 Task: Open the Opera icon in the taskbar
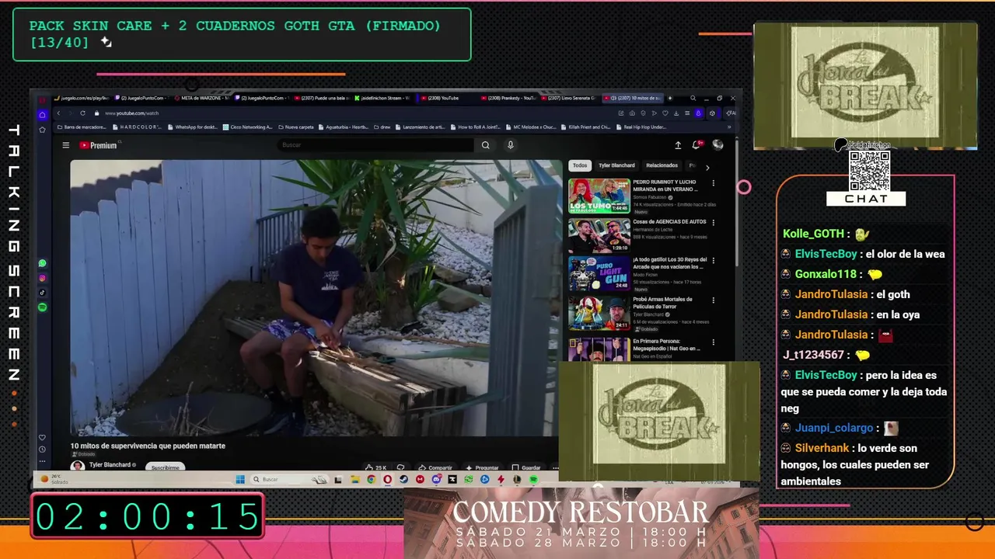tap(387, 480)
